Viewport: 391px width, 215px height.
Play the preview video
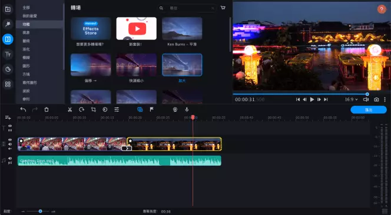[x=312, y=99]
